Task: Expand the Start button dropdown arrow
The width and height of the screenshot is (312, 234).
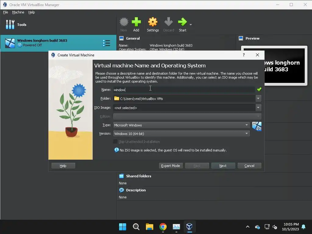Action: [191, 25]
